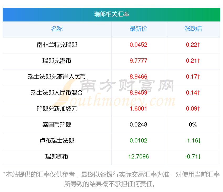Click the disclaimer line 所导致的结果概不承担任何责任

110,184
